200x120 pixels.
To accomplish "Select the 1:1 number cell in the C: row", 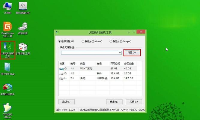I will (72, 69).
